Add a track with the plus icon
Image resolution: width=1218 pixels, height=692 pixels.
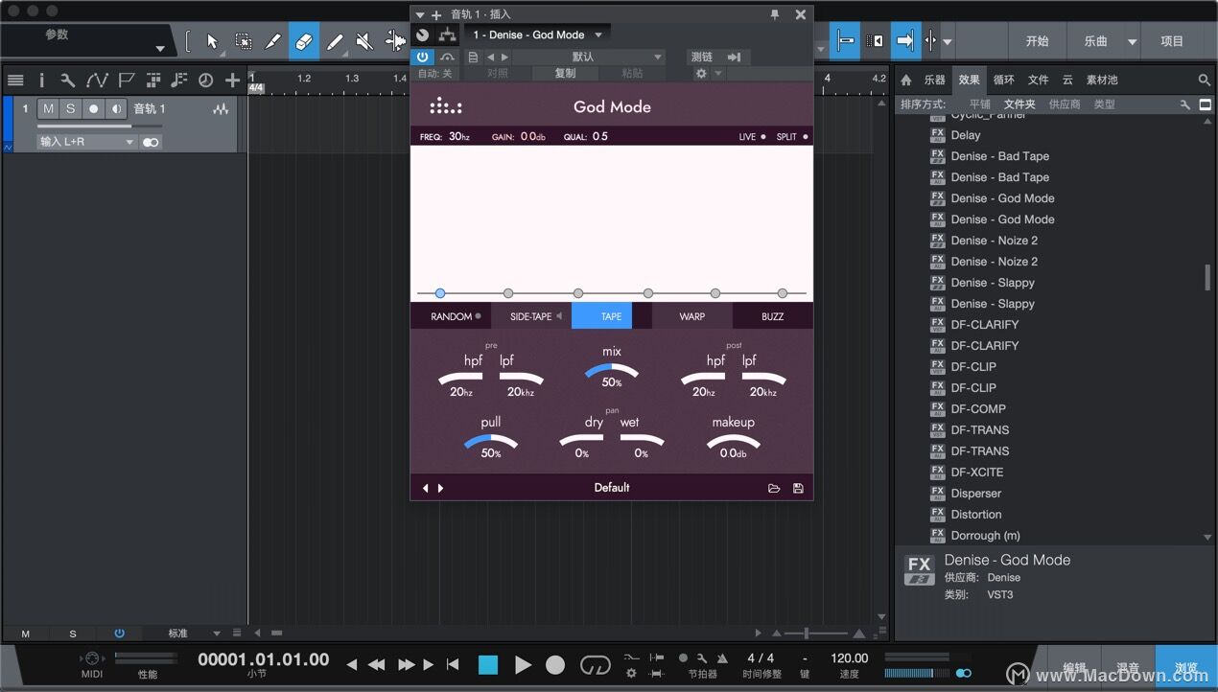coord(232,81)
